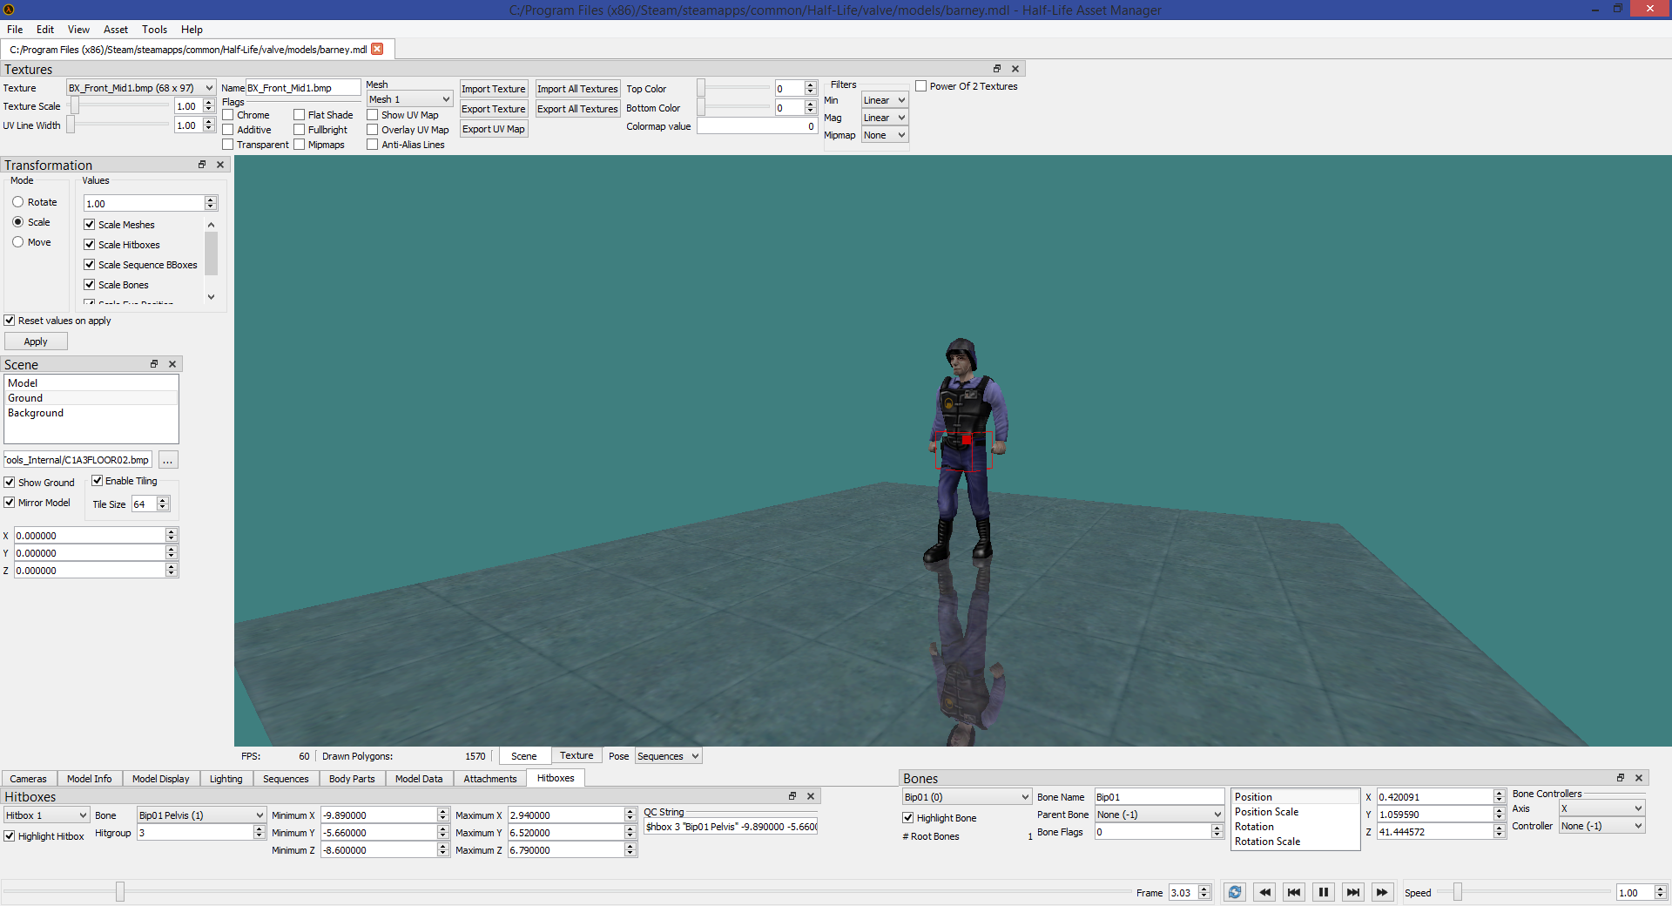
Task: Click the Hitgroup stepper arrows
Action: point(259,832)
